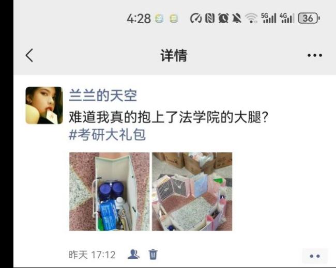This screenshot has width=336, height=268.
Task: Open the #考研大礼包 hashtag
Action: [107, 135]
